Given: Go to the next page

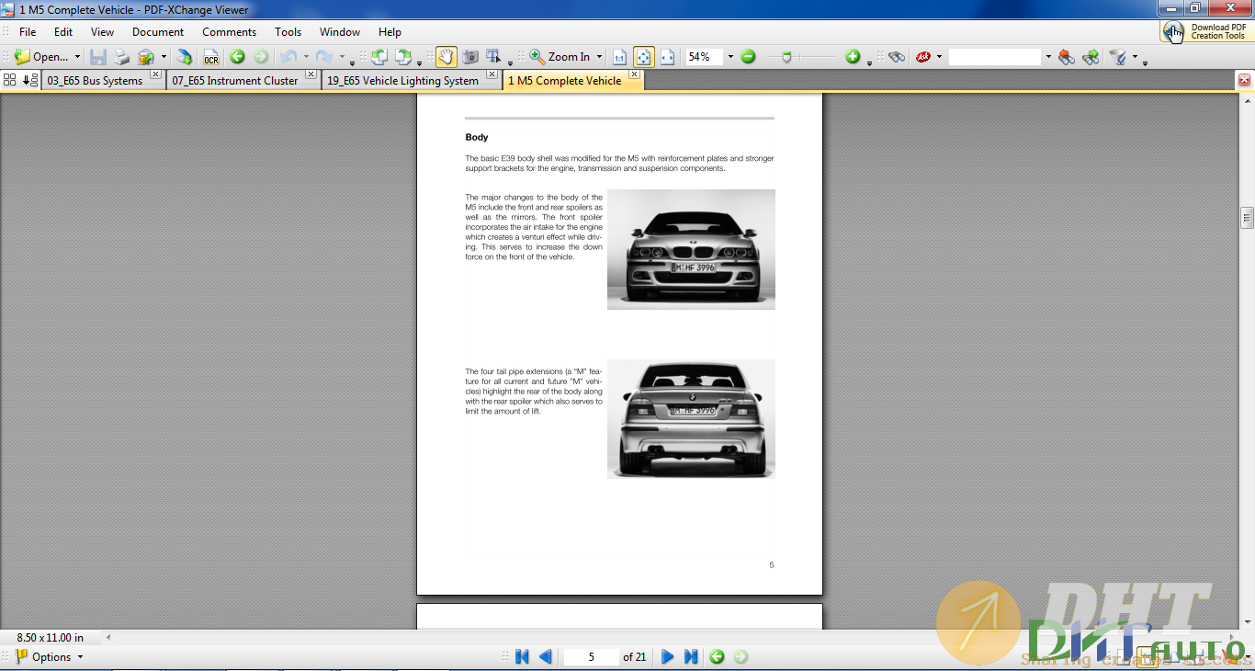Looking at the screenshot, I should (x=668, y=657).
